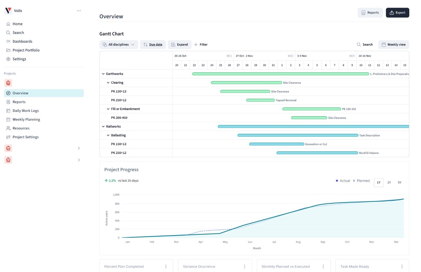Click the Reports document icon in sidebar
Screen dimensions: 421x272
pos(8,102)
